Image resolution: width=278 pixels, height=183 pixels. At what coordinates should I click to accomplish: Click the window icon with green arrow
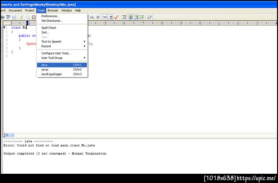(x=142, y=17)
